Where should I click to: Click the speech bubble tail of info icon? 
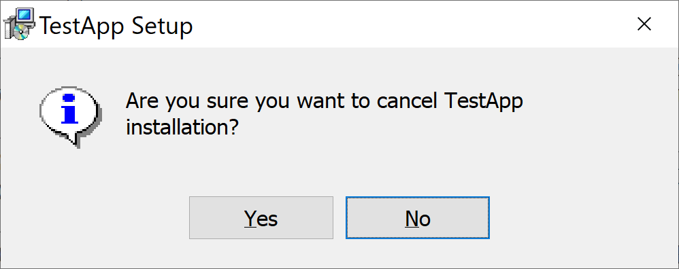tap(74, 139)
